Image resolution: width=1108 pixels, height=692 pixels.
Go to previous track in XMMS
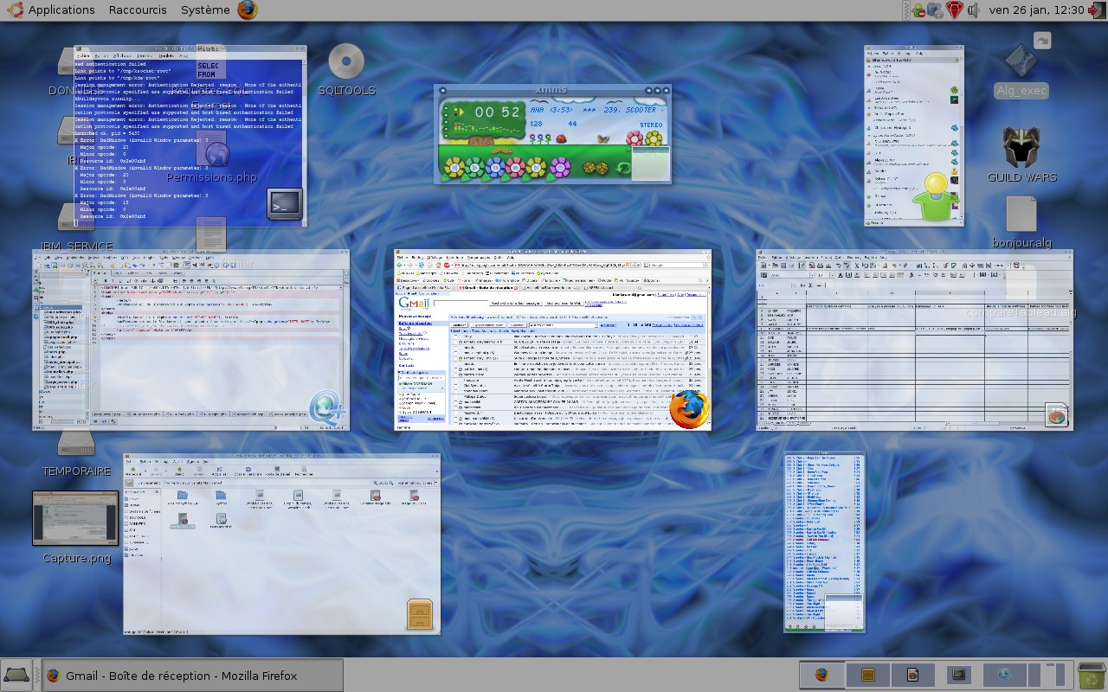454,167
